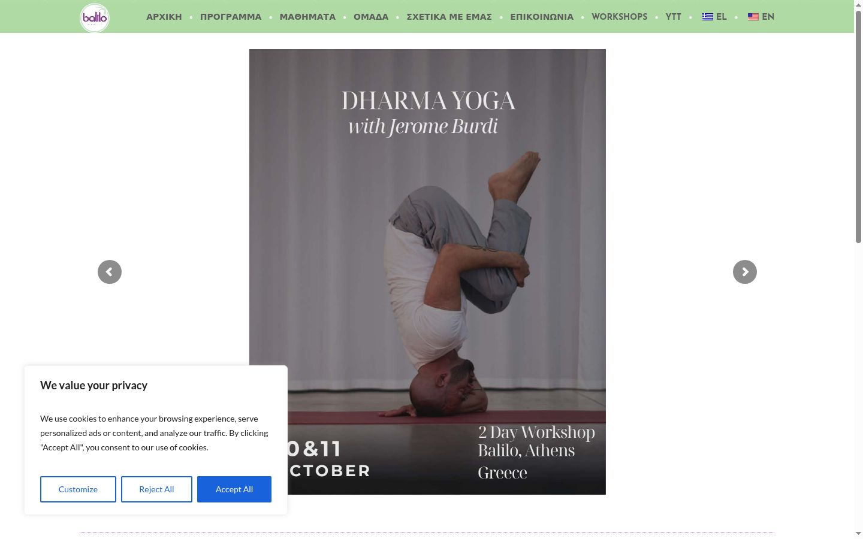Open the YTT menu item
Screen dimensions: 863x539
point(674,17)
